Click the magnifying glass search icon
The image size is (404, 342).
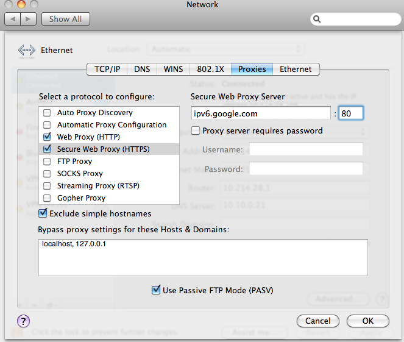click(x=317, y=19)
